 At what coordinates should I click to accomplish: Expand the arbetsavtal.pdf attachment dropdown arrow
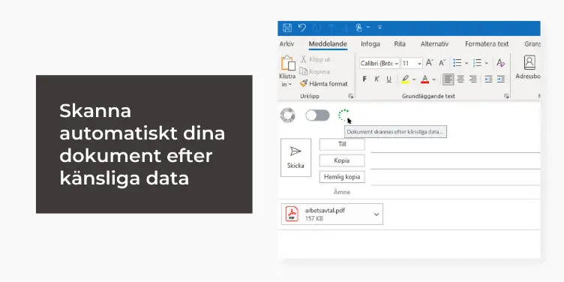(x=376, y=214)
